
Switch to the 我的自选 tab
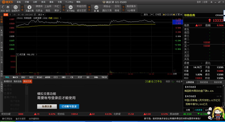point(17,82)
